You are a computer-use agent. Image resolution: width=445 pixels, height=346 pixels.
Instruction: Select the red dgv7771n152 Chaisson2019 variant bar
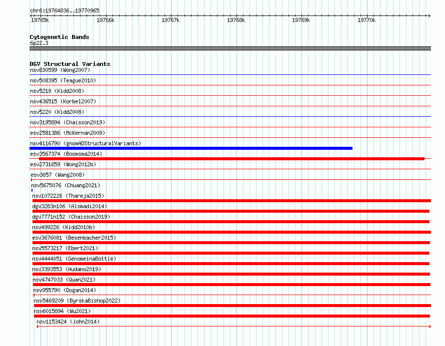(231, 222)
